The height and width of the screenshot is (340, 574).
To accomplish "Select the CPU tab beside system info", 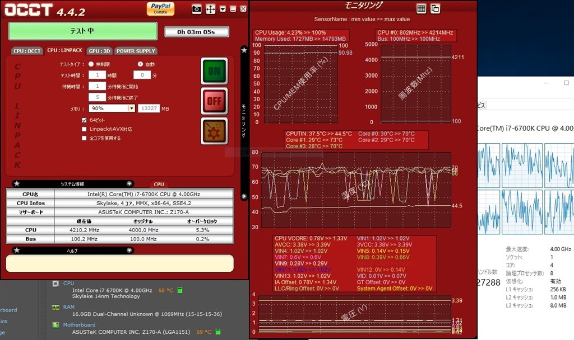I will coord(159,185).
